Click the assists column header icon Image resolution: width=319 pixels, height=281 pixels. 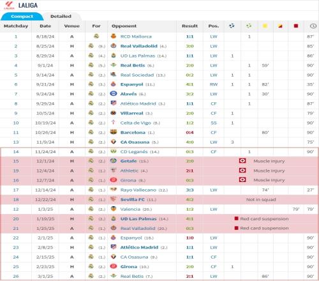(x=249, y=26)
